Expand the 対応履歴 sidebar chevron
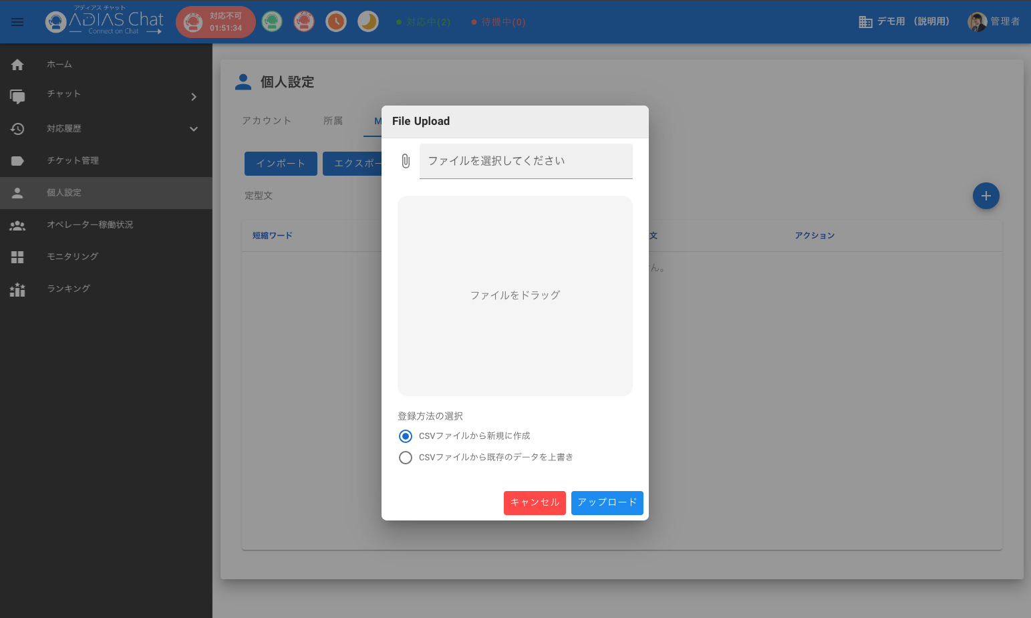Viewport: 1031px width, 618px height. tap(194, 129)
